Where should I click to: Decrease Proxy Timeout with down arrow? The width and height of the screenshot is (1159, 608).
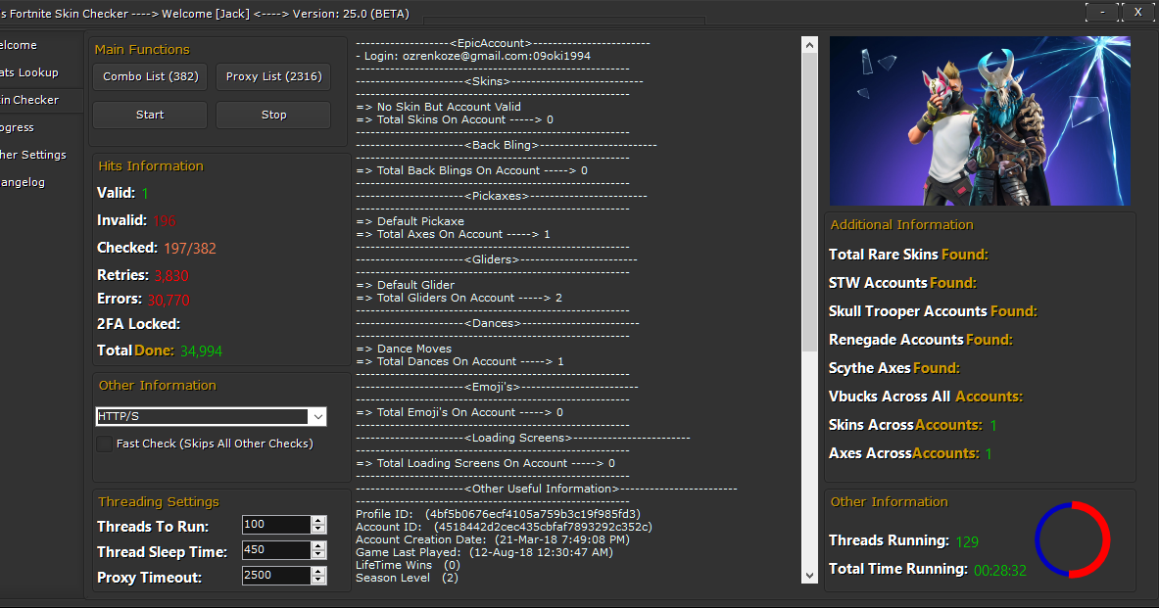(x=318, y=580)
